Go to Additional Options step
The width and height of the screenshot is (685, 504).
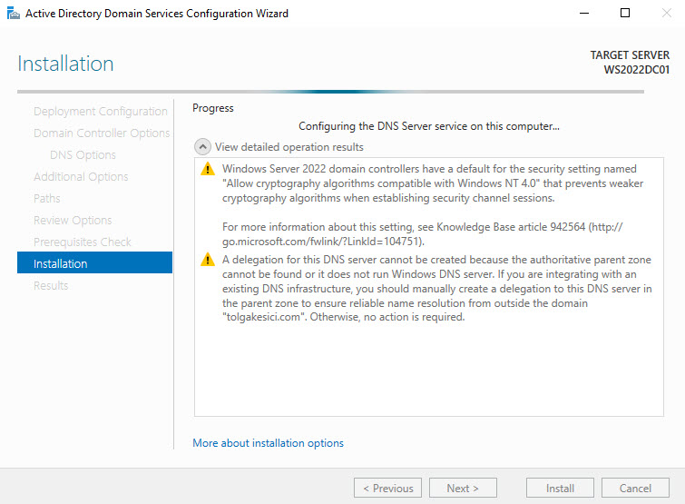pyautogui.click(x=81, y=176)
